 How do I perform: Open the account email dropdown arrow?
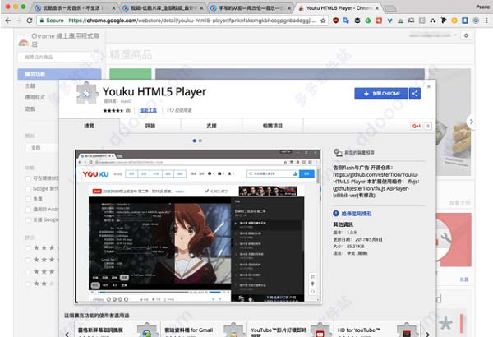tap(455, 35)
